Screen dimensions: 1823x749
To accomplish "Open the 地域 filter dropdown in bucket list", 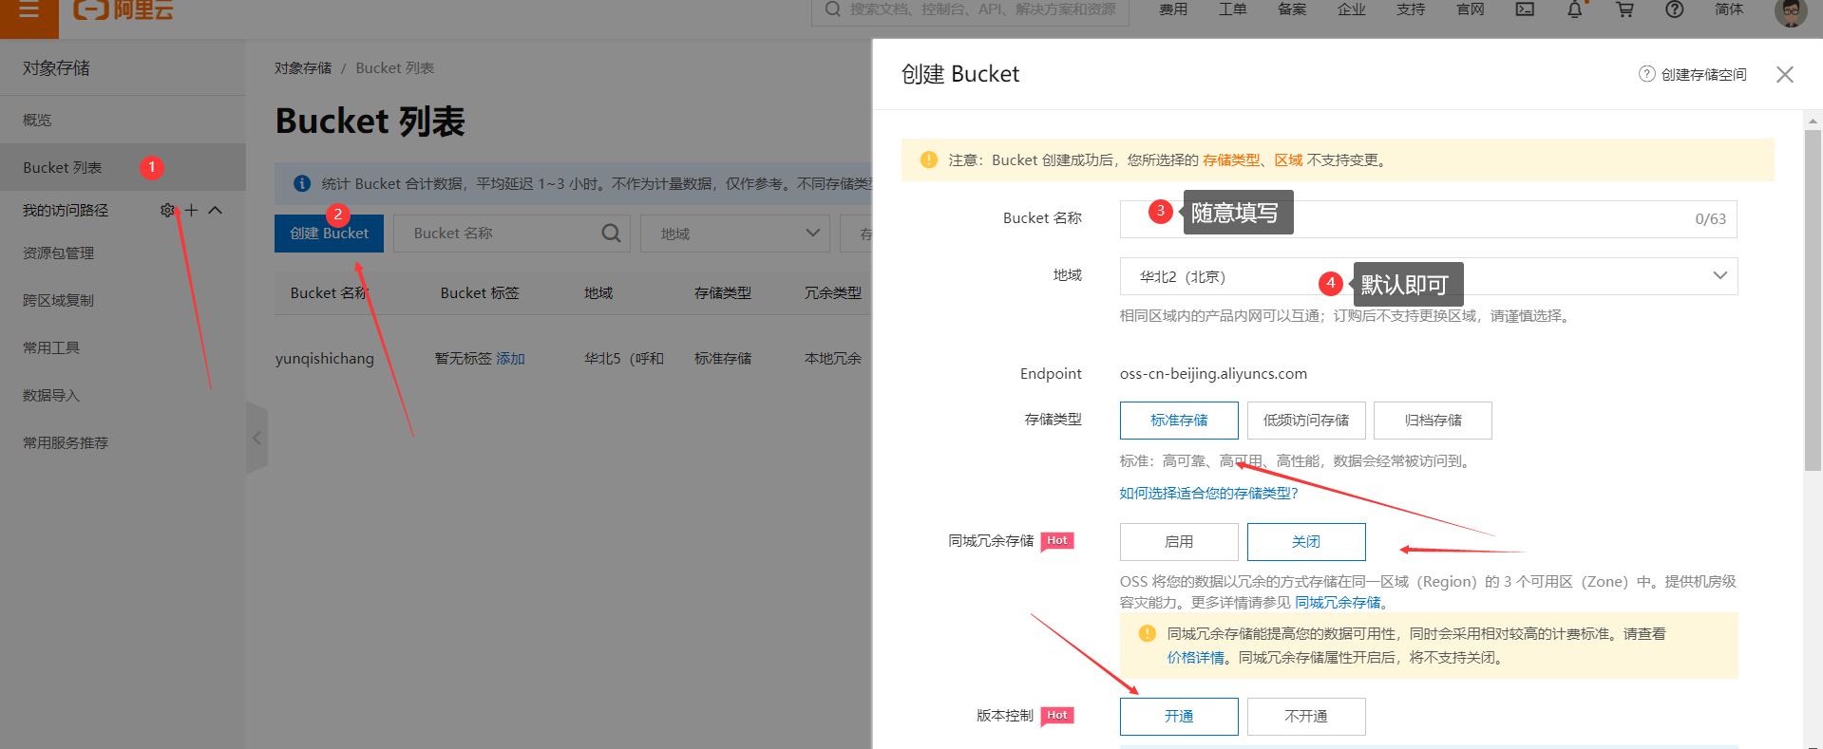I will coord(734,234).
